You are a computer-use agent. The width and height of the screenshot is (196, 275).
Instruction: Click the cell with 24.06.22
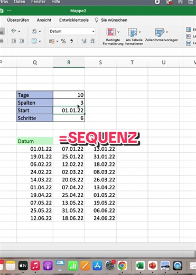[100, 218]
